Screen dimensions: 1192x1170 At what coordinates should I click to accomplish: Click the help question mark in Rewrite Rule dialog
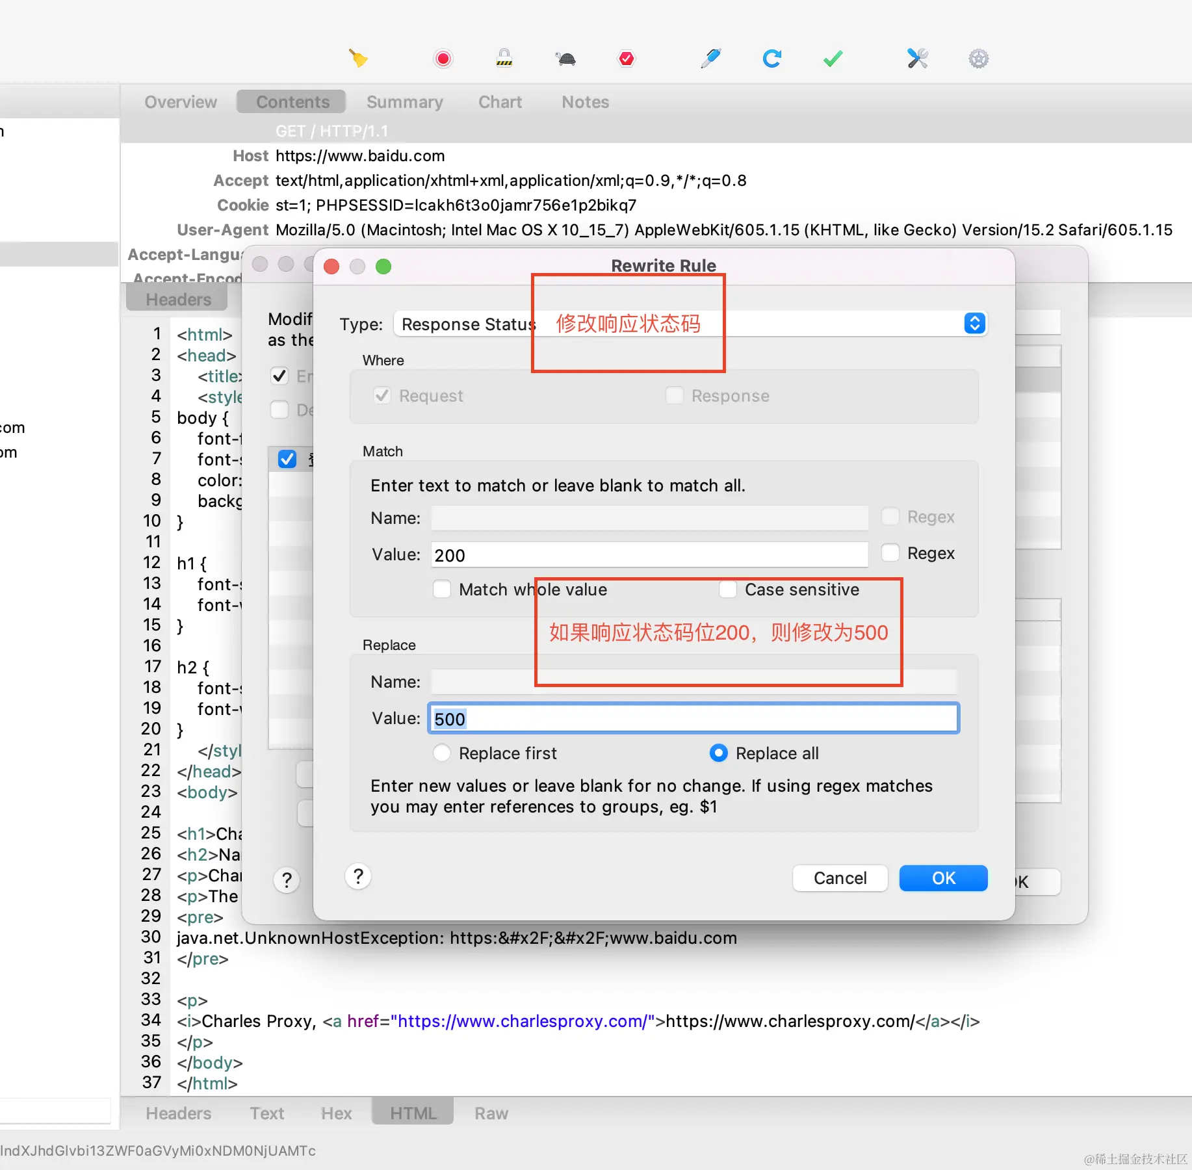coord(358,876)
